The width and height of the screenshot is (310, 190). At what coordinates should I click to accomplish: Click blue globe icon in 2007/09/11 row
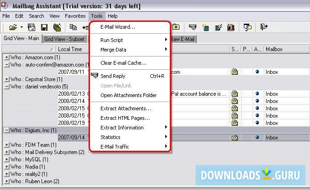pyautogui.click(x=257, y=72)
